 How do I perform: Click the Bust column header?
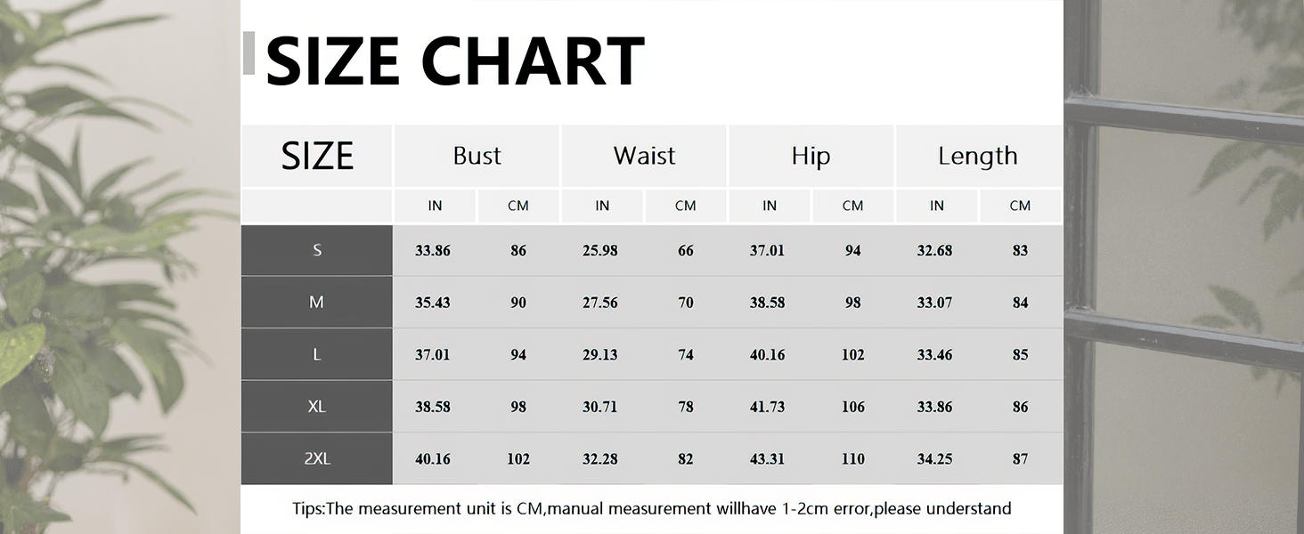click(x=477, y=156)
